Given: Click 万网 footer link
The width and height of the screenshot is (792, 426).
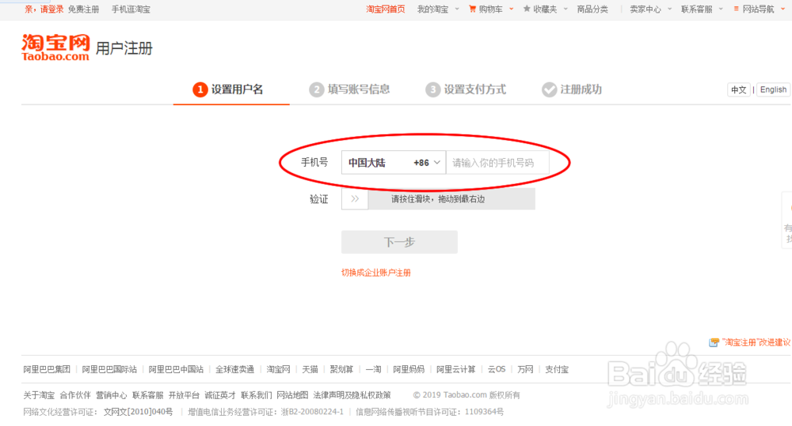Looking at the screenshot, I should (525, 370).
